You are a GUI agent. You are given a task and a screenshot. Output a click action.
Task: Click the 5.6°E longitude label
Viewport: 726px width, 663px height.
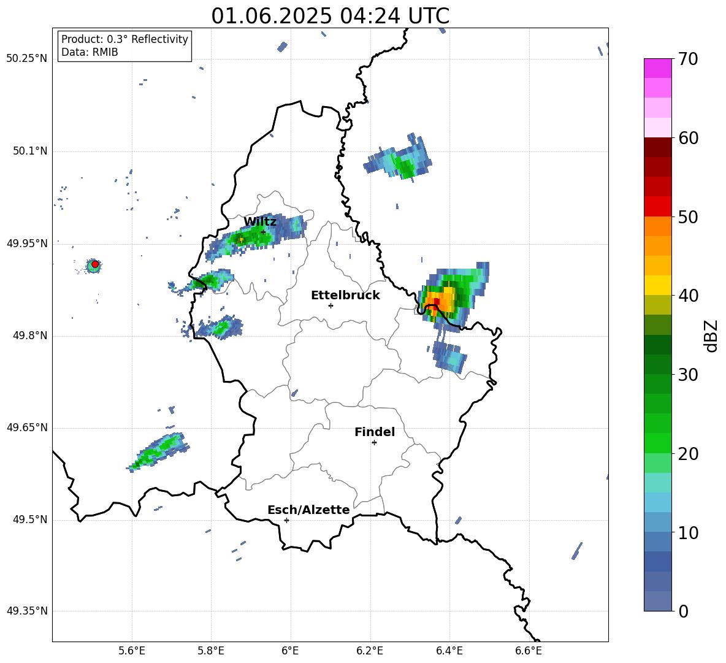(132, 651)
